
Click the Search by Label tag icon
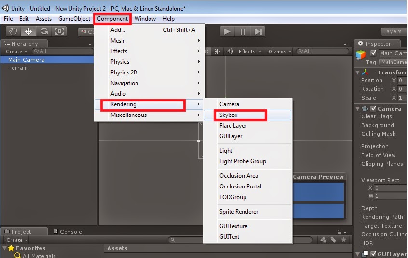[x=333, y=240]
